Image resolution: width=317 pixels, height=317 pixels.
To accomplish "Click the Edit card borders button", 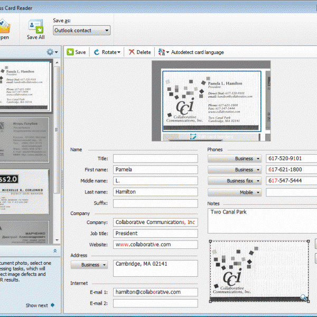I will 211,137.
